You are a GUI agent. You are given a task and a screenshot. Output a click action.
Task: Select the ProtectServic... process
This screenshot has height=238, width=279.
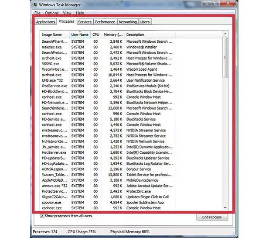[108, 191]
